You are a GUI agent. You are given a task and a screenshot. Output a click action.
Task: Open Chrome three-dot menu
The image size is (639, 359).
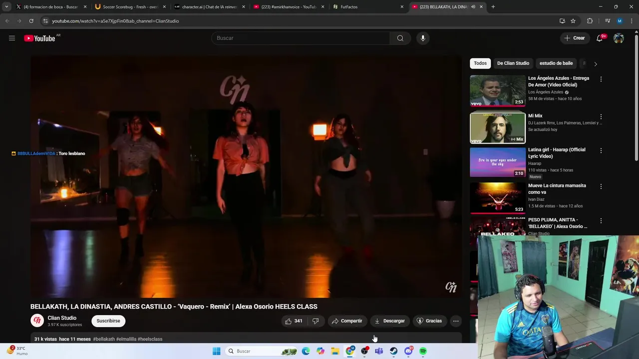tap(632, 21)
